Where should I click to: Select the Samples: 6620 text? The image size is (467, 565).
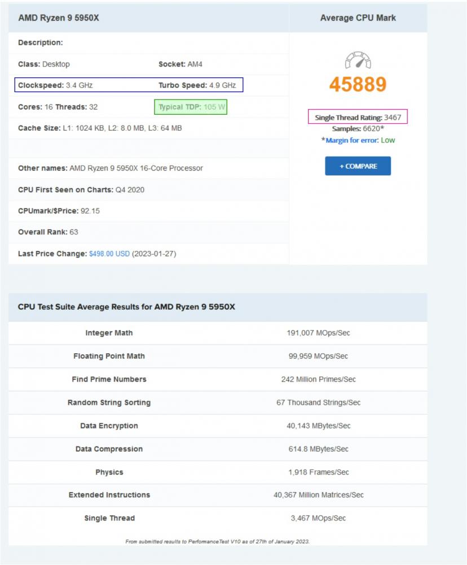358,129
